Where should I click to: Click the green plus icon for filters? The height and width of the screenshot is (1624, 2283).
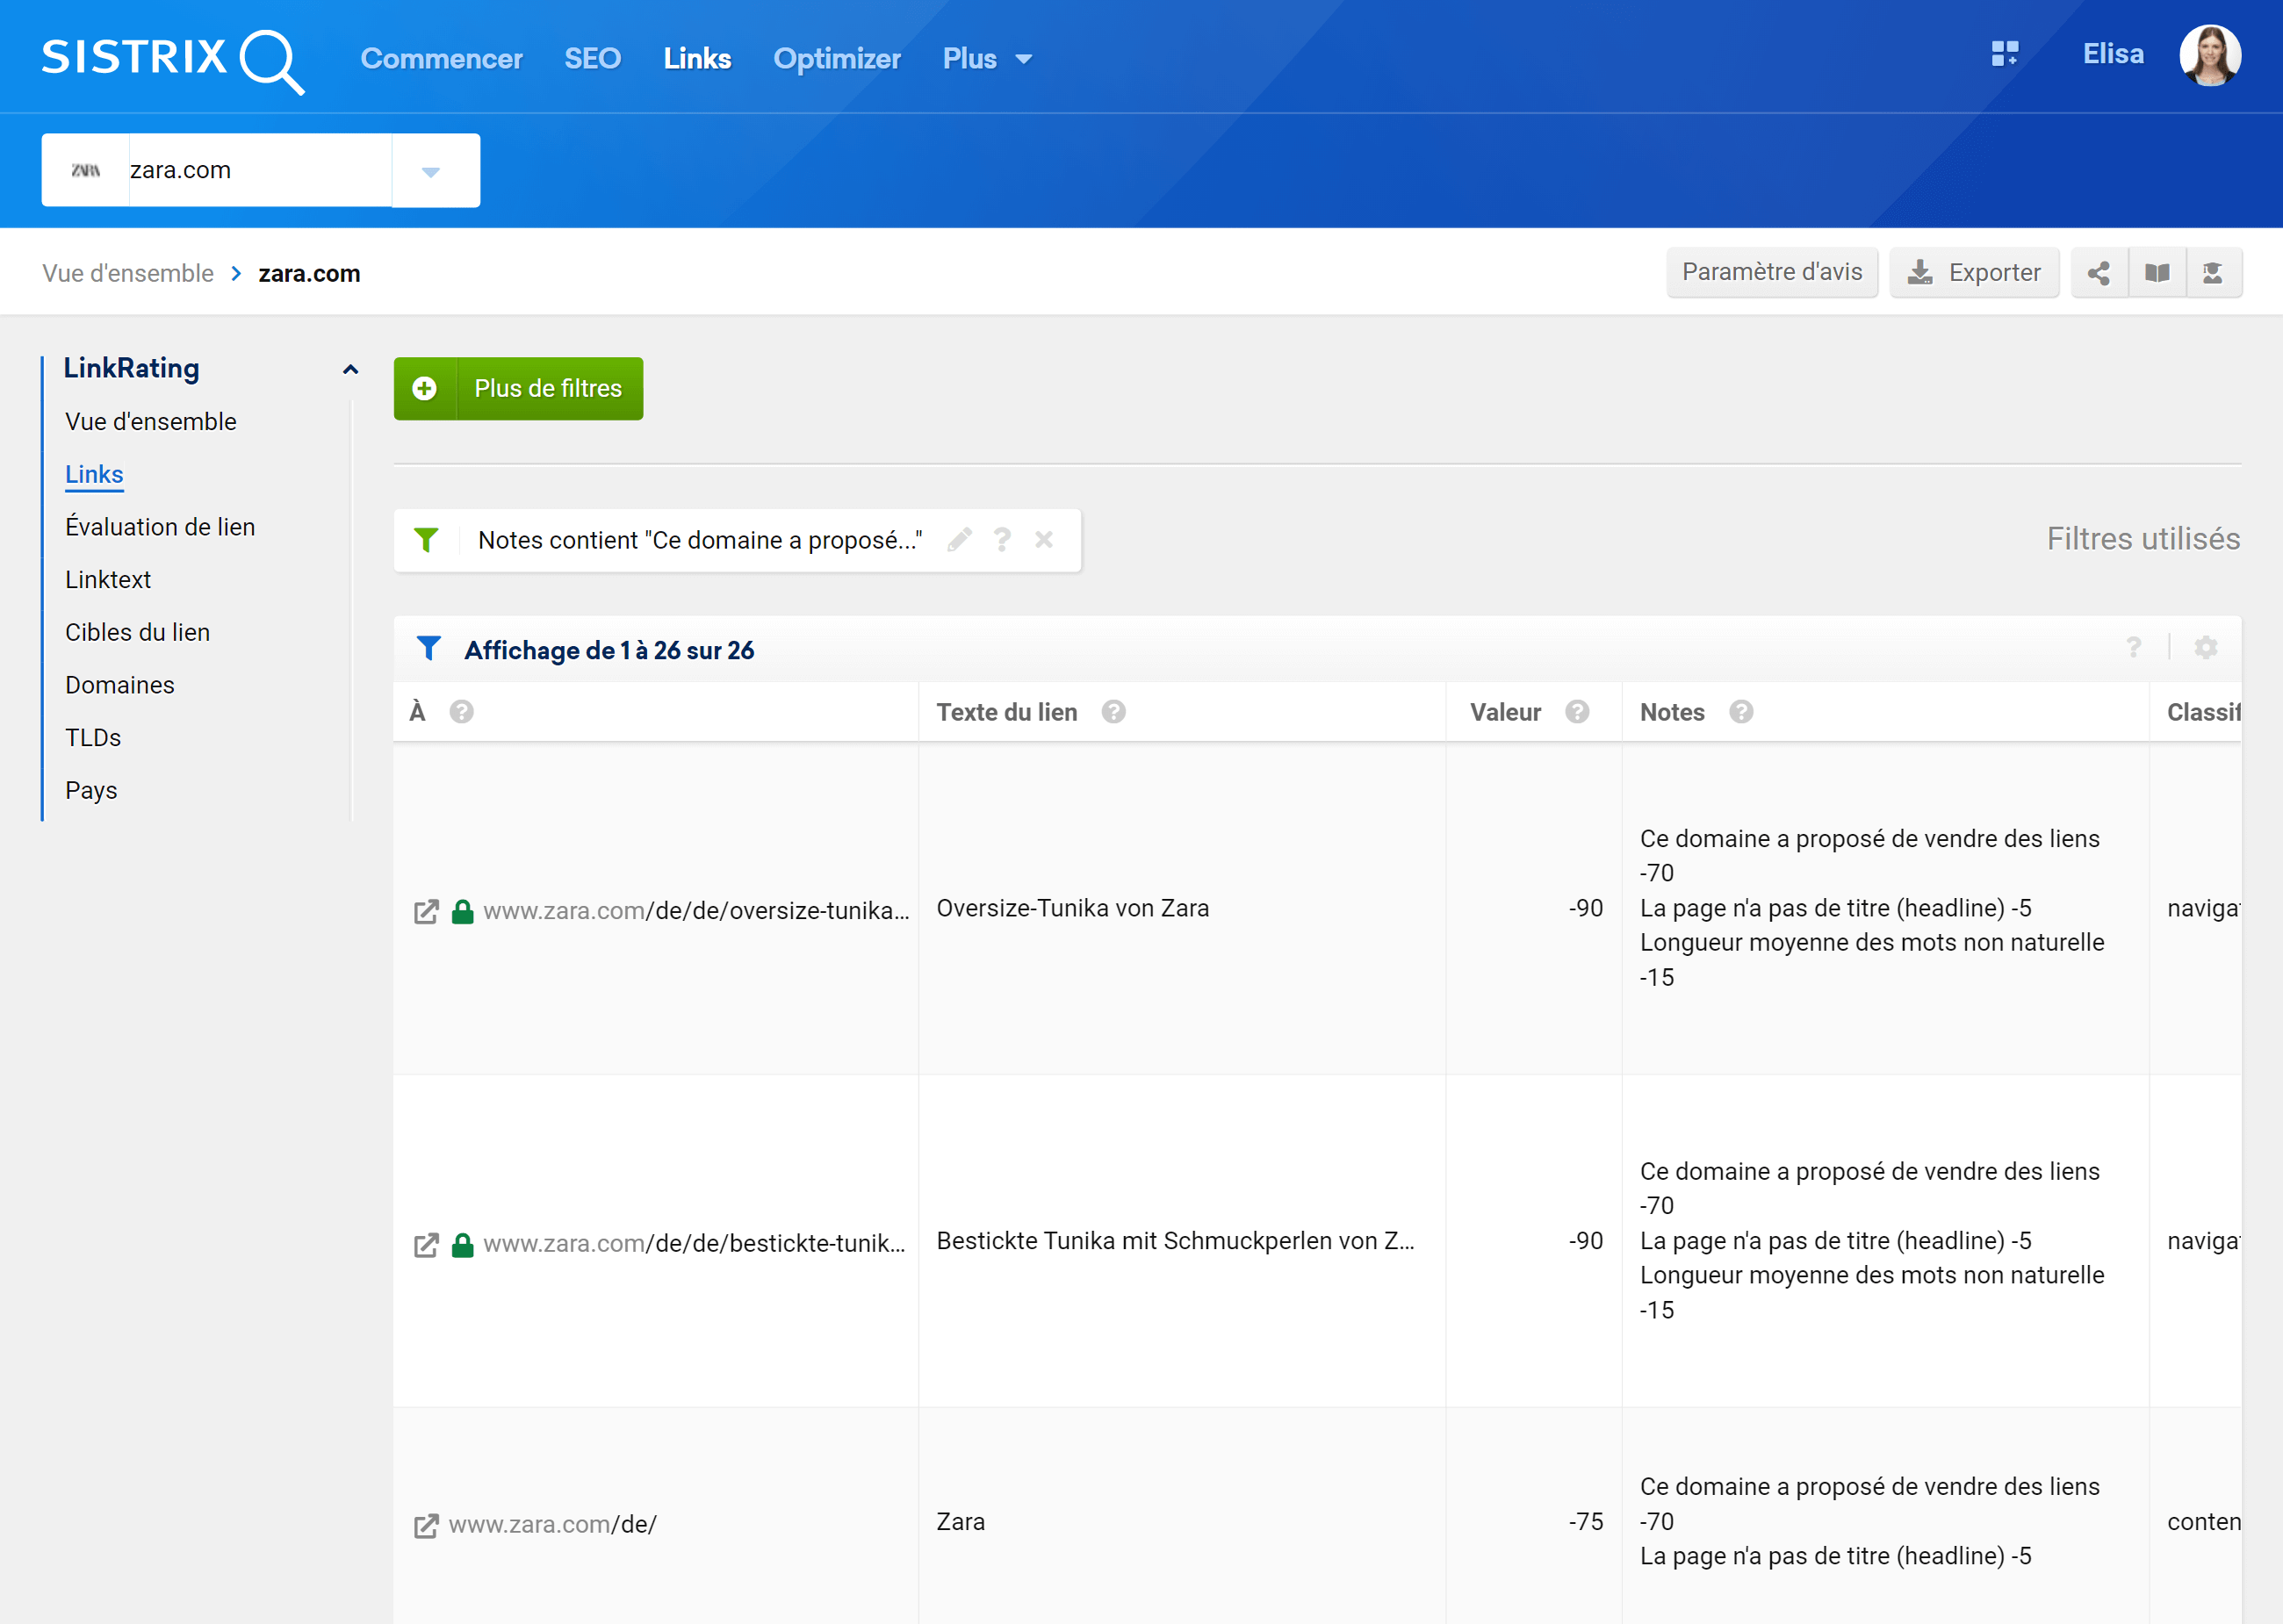(425, 389)
